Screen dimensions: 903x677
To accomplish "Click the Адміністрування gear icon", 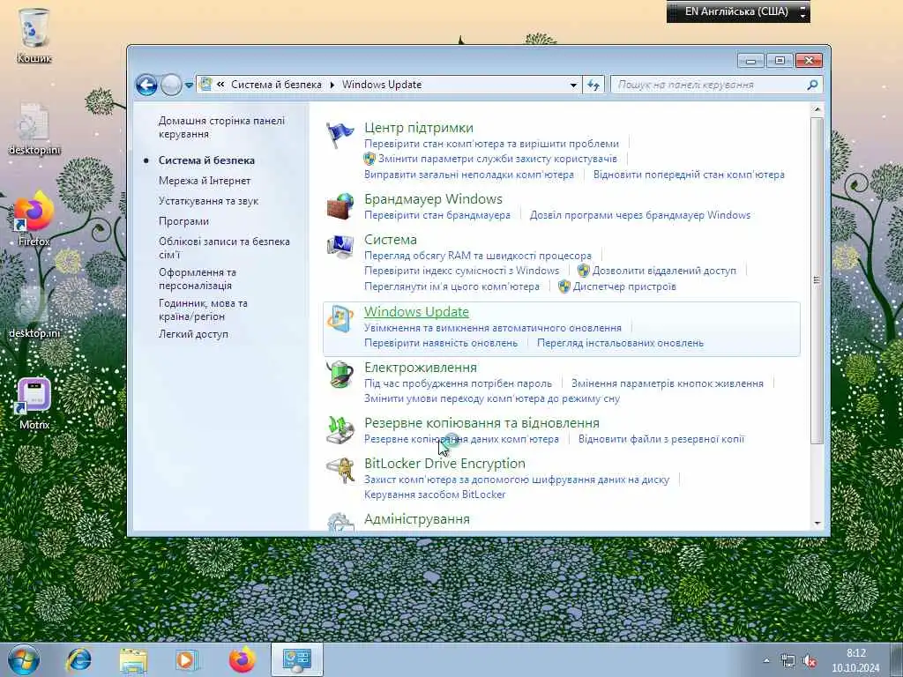I will point(340,522).
